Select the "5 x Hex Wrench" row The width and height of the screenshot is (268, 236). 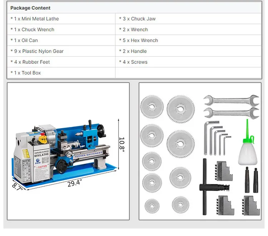click(140, 41)
